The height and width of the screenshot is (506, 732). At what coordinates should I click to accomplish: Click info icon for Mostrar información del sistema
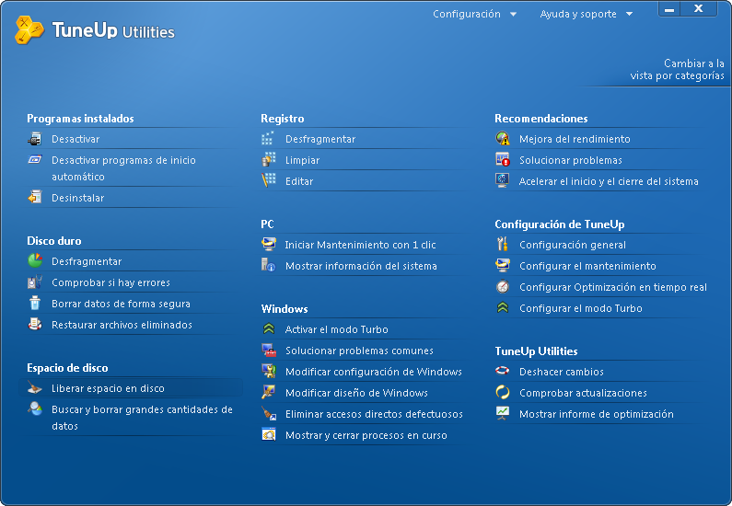(269, 265)
